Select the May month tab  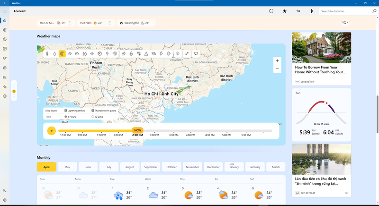(67, 167)
